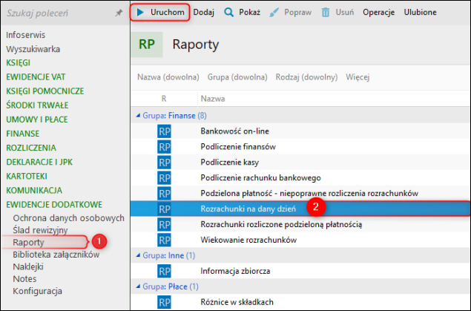Open the Nazwa (dowolna) filter
This screenshot has width=471, height=311.
[x=168, y=77]
